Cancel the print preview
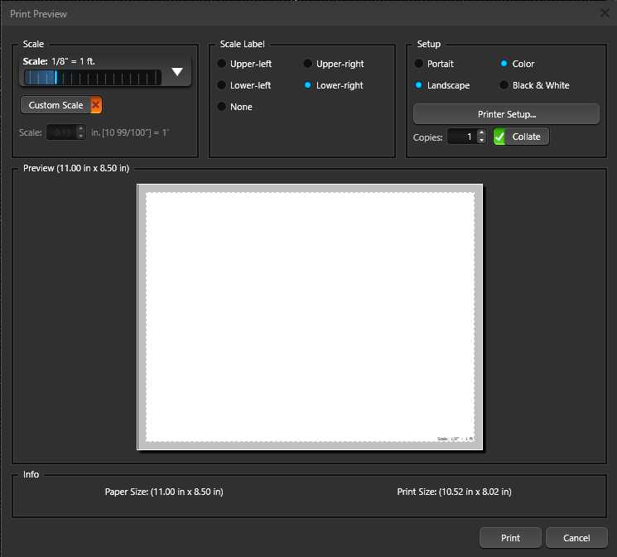 [576, 538]
